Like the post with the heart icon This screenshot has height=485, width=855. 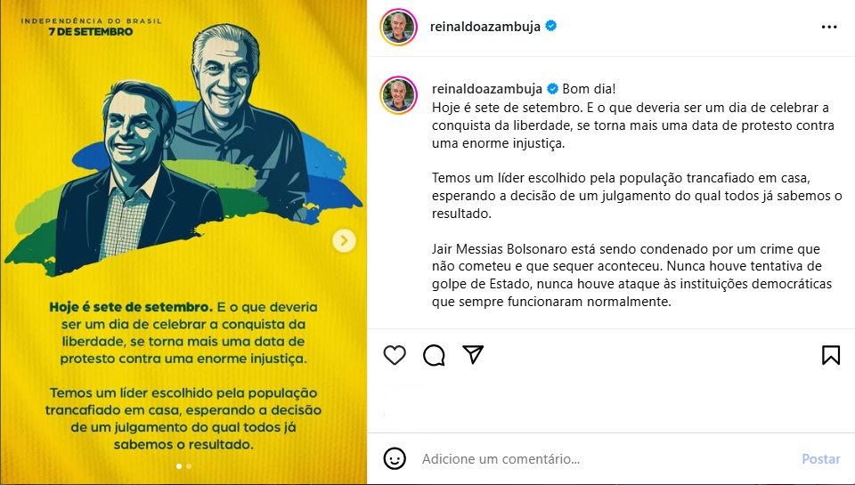point(395,355)
